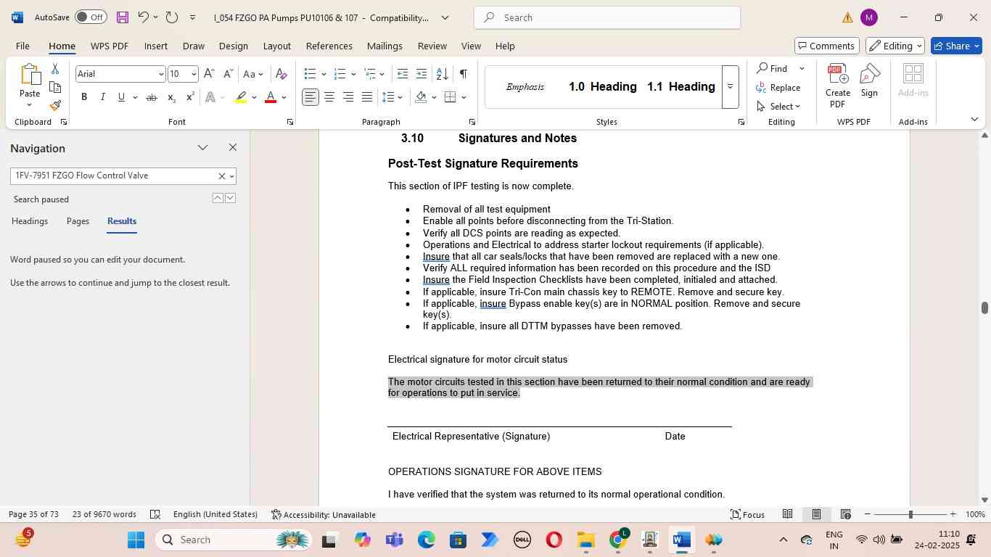This screenshot has width=991, height=557.
Task: Click the Copy icon in Clipboard group
Action: [x=55, y=87]
